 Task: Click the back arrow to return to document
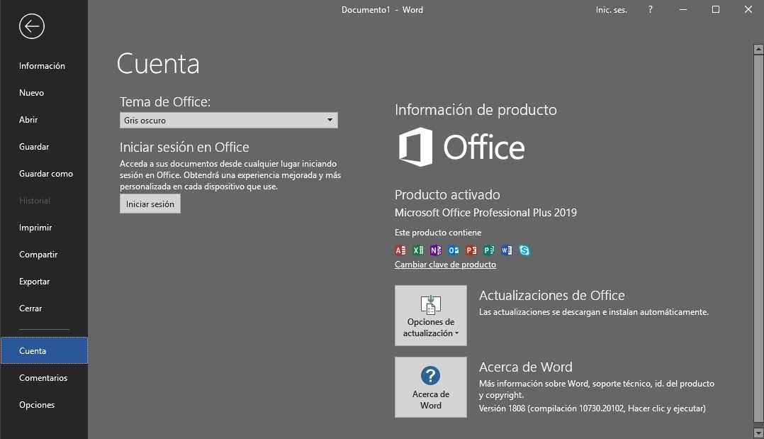32,27
